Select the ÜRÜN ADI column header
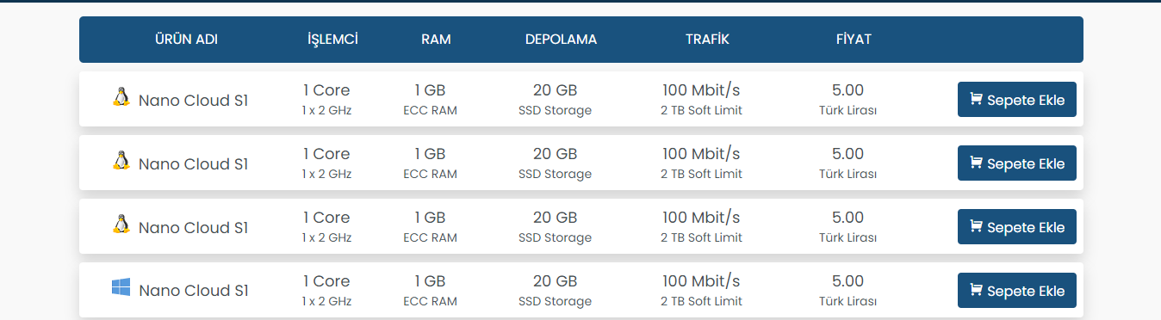 (186, 40)
